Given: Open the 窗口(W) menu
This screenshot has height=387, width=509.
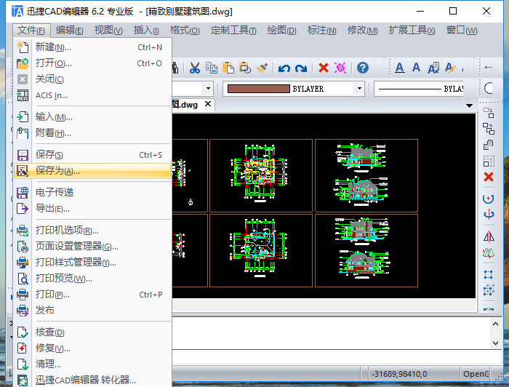Looking at the screenshot, I should click(462, 31).
